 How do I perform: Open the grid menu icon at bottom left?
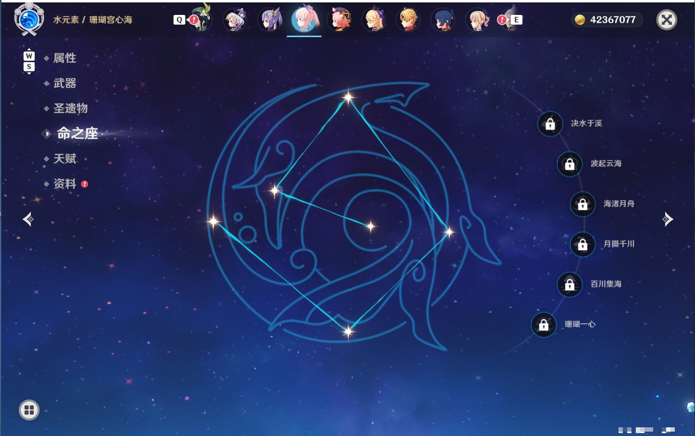click(x=29, y=410)
